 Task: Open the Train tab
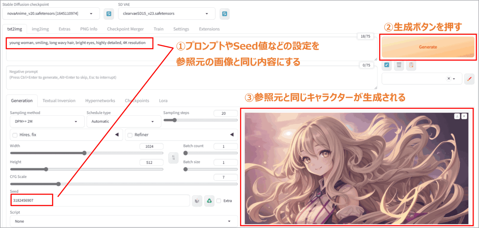coord(158,29)
